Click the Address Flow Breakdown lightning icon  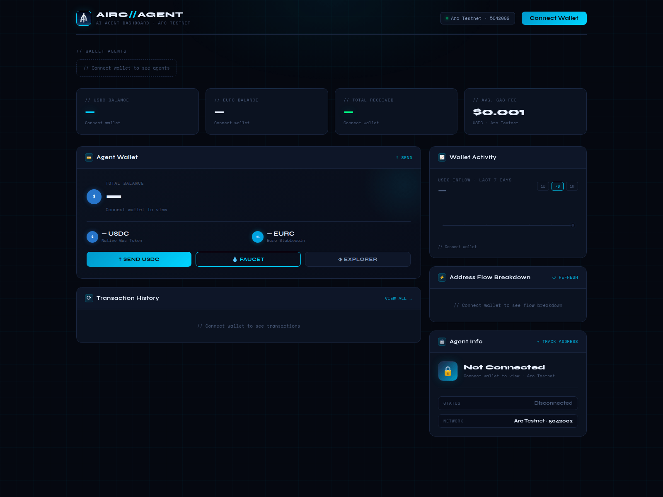pos(442,277)
